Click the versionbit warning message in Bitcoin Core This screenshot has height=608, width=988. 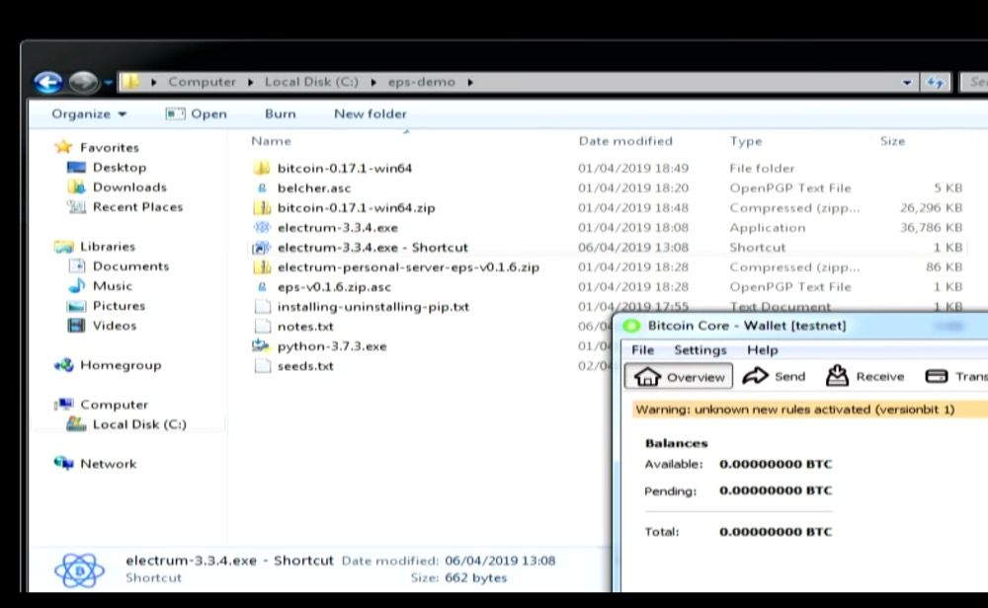tap(795, 410)
